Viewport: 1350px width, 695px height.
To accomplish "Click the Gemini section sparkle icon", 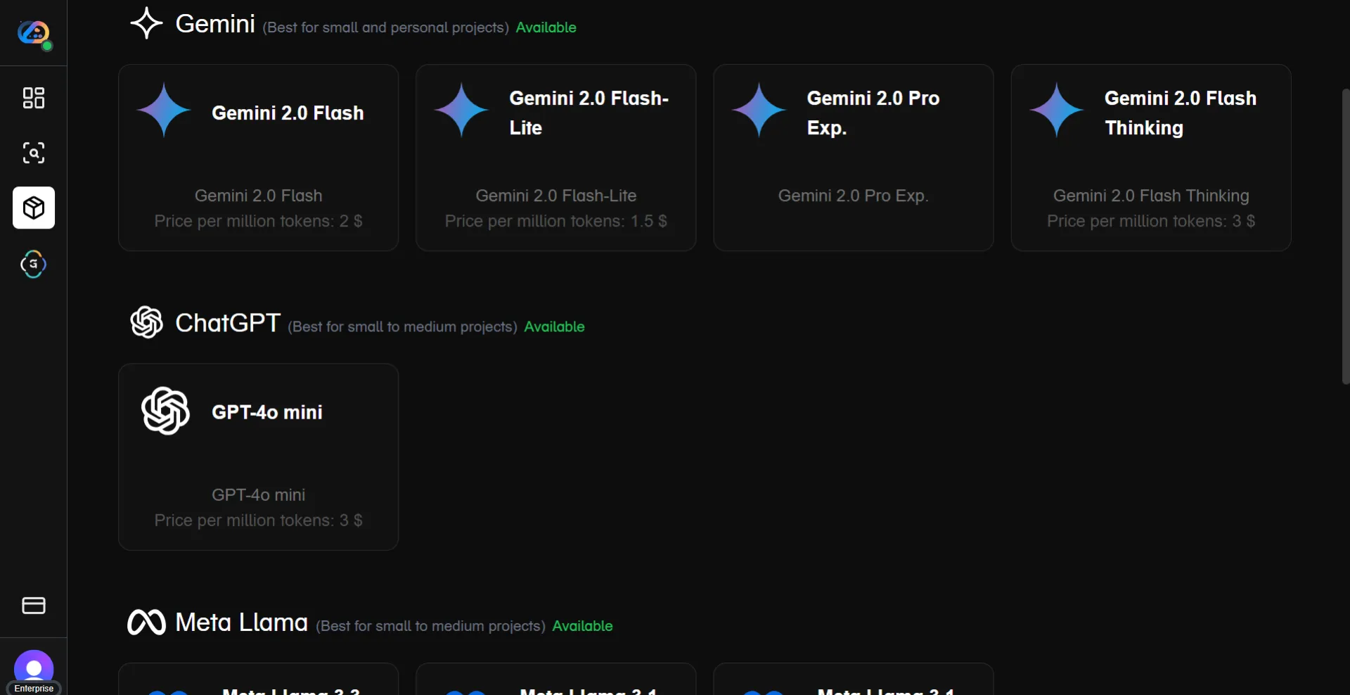I will (146, 23).
